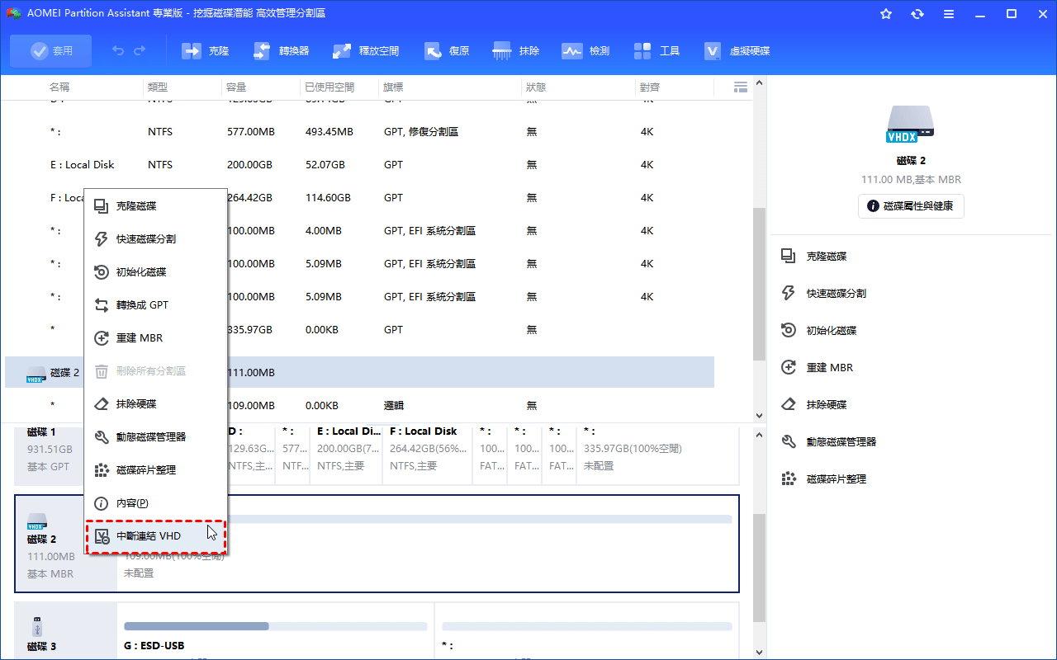Select the 335.97GB unallocated GPT row
1057x660 pixels.
click(359, 330)
